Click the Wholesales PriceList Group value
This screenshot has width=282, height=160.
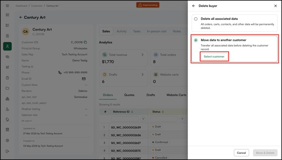tap(80, 48)
